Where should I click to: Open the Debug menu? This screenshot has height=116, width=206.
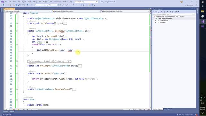point(35,2)
